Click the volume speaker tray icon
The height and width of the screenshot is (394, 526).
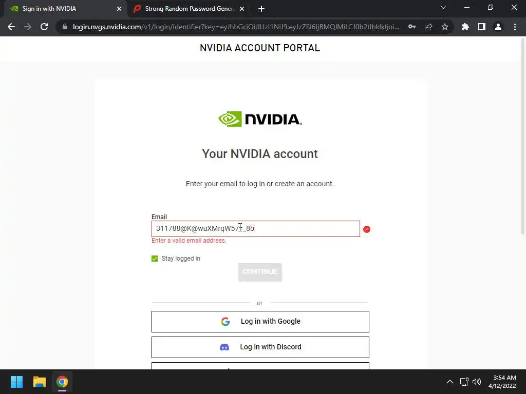(476, 382)
